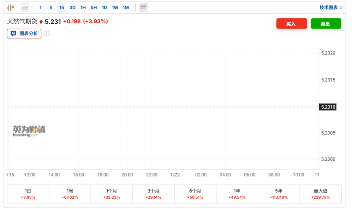Select the 5-minute interval

(x=51, y=7)
